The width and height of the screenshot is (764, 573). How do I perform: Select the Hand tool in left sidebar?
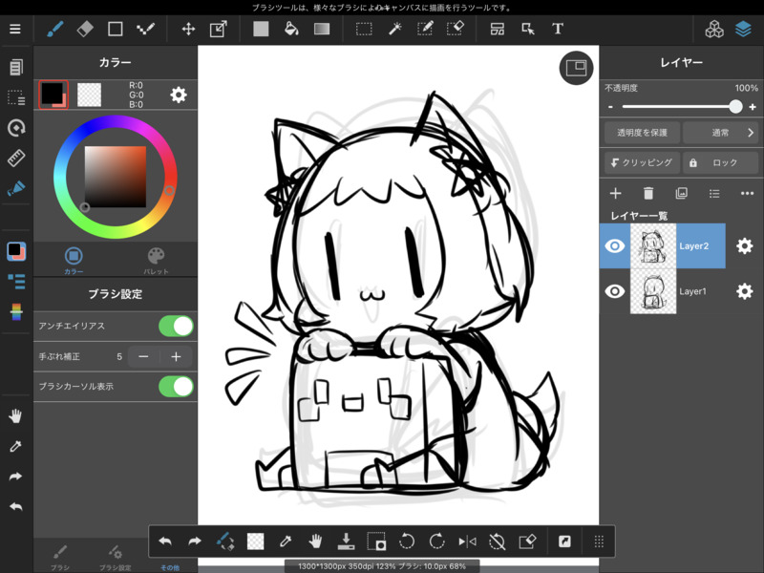tap(15, 416)
